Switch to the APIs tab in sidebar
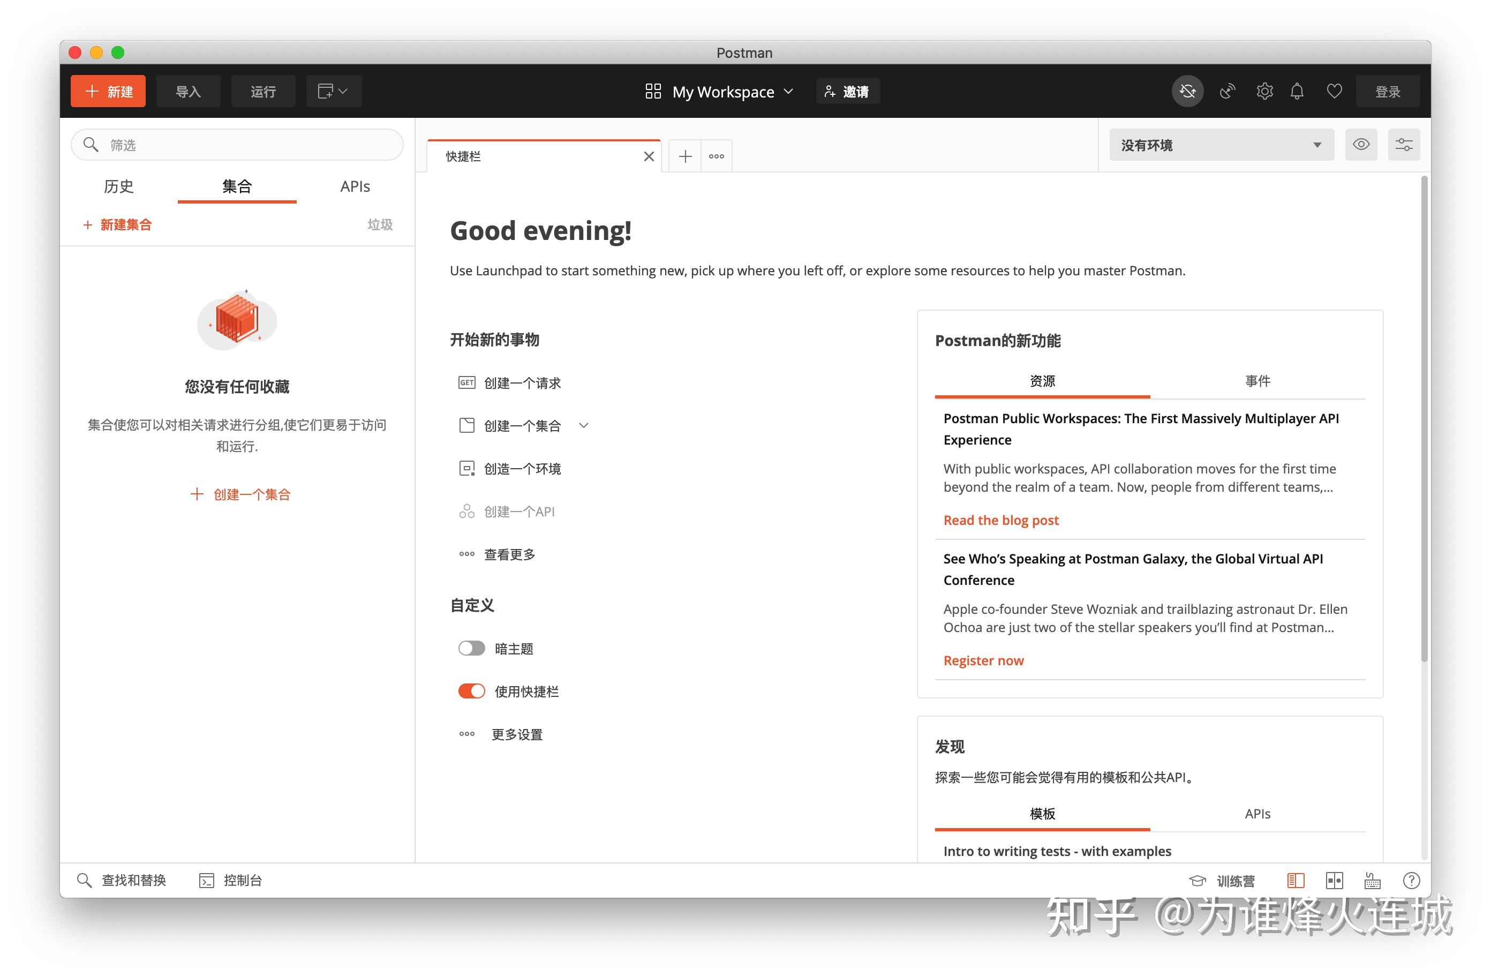 click(x=355, y=186)
